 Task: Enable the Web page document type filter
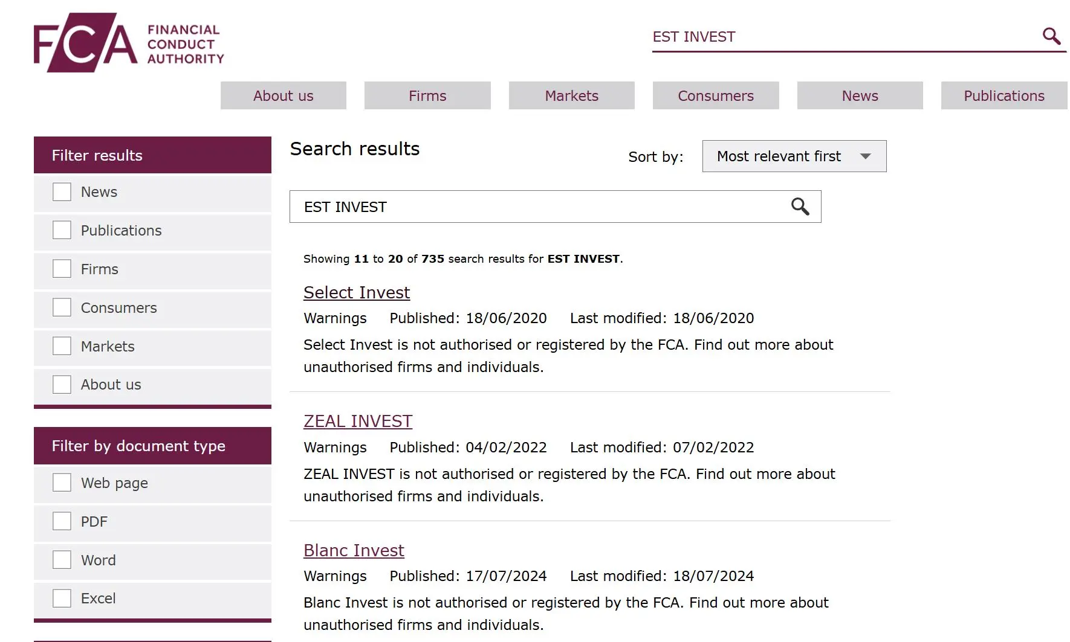(x=62, y=483)
